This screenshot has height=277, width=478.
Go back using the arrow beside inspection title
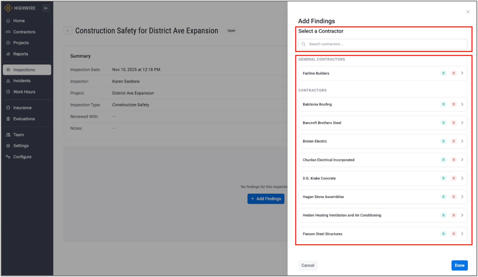(x=68, y=31)
